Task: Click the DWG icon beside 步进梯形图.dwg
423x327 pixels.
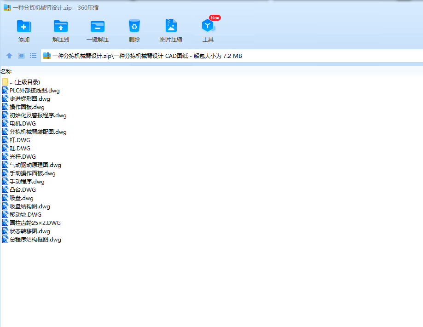Action: click(x=5, y=99)
